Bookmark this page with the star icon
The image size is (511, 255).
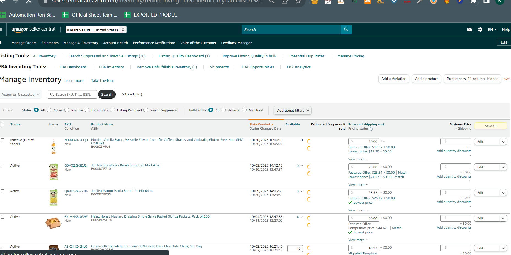click(298, 1)
